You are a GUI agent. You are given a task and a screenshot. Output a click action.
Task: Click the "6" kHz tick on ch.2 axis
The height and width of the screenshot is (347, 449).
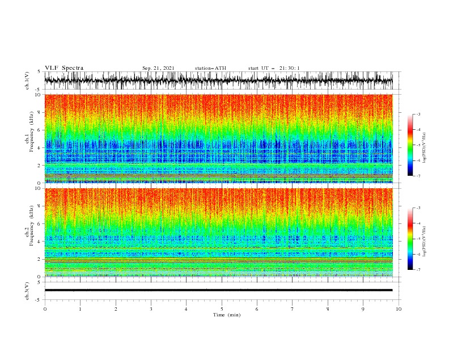click(39, 224)
